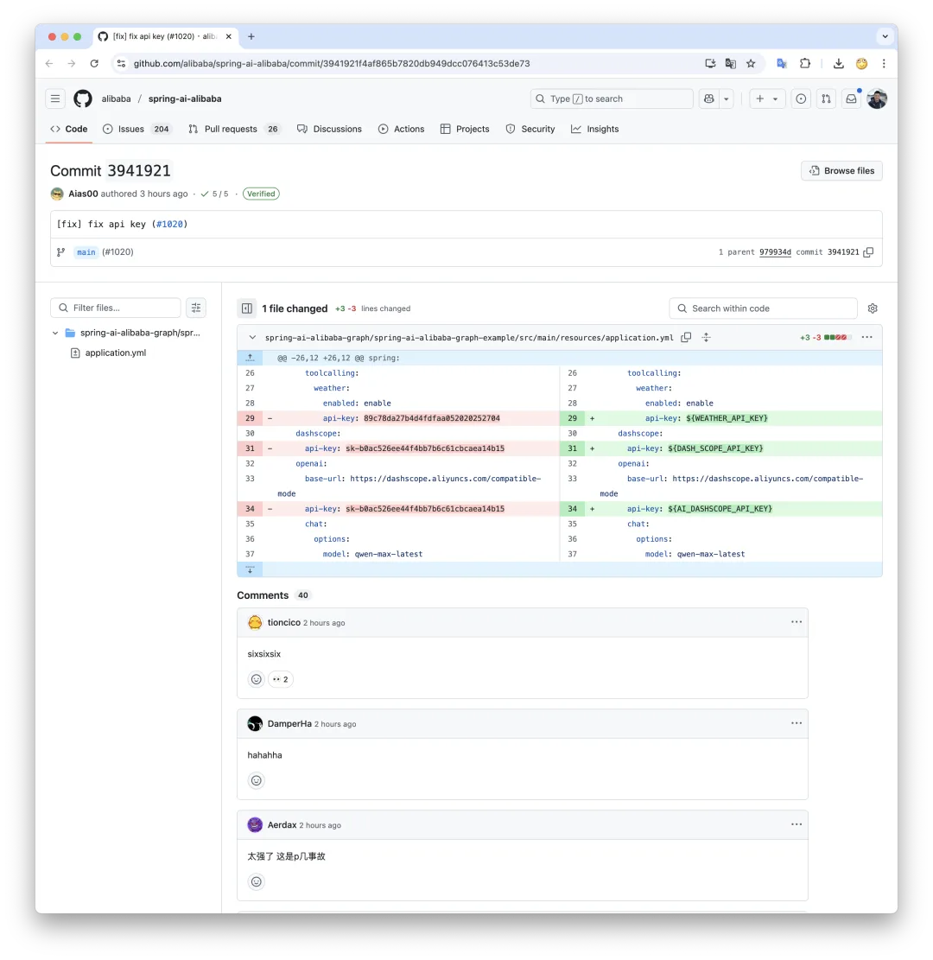Click the Browse files button
Viewport: 933px width, 960px height.
(x=841, y=171)
